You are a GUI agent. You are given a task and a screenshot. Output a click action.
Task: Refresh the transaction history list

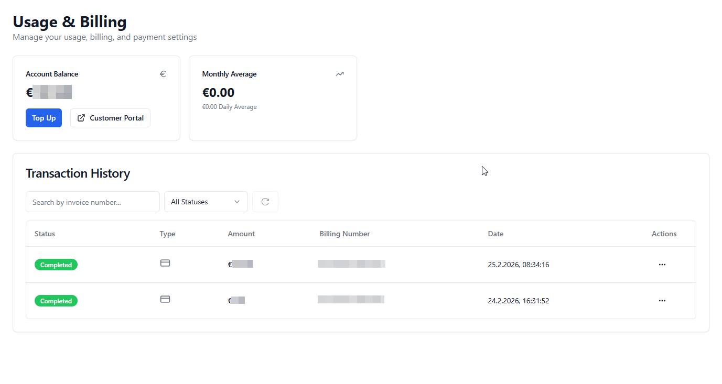(265, 202)
